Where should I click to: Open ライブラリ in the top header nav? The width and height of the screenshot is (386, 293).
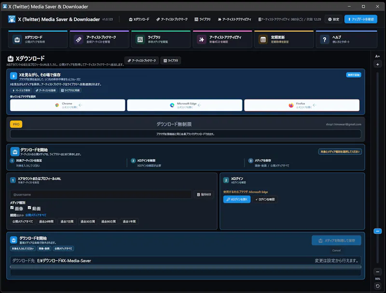pyautogui.click(x=203, y=19)
